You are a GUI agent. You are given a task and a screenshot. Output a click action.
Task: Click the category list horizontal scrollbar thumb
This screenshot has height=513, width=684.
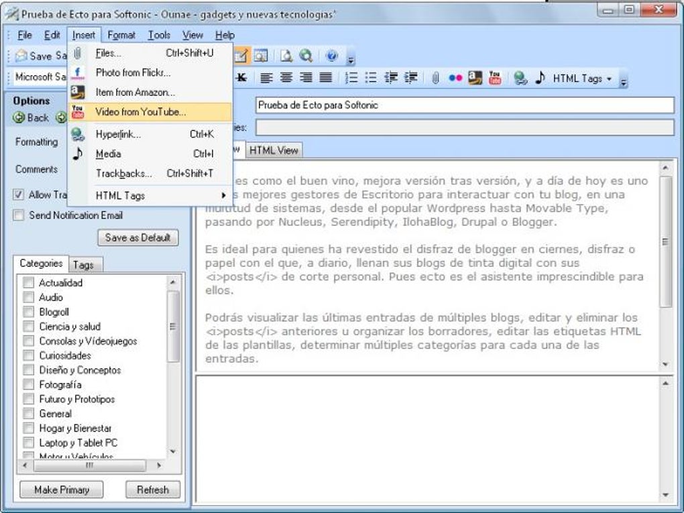[x=89, y=465]
